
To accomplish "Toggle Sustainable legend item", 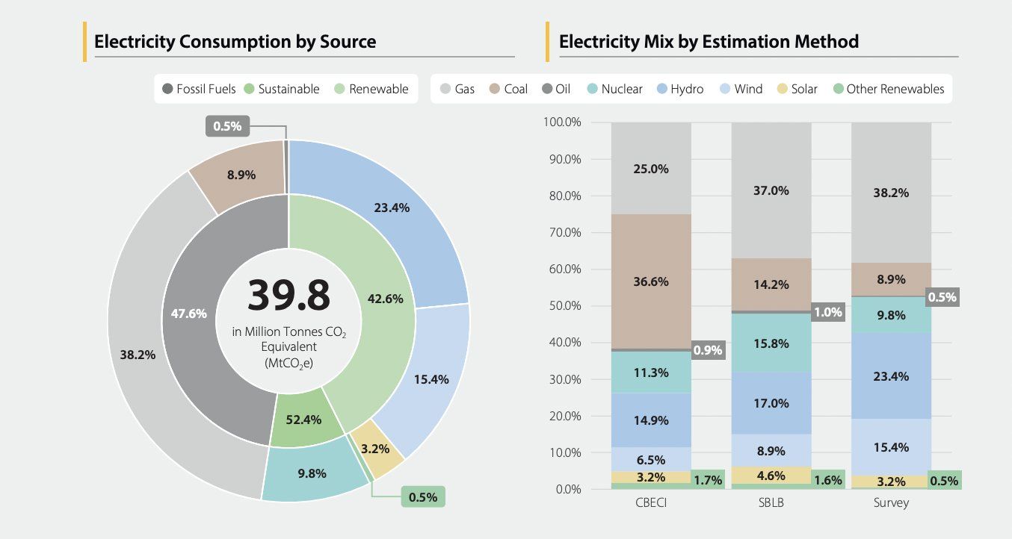I will point(283,90).
